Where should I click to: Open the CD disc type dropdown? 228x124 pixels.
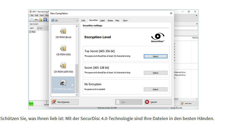click(65, 21)
